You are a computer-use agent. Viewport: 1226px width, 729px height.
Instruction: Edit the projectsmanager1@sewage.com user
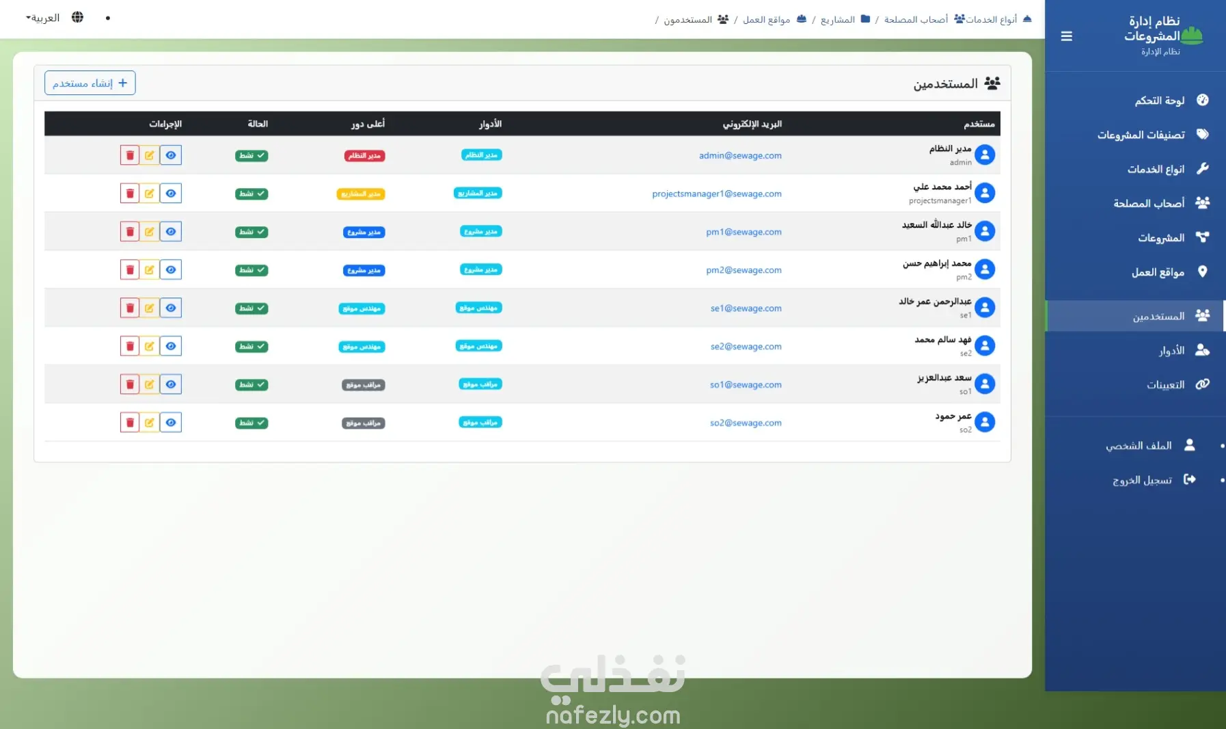150,194
